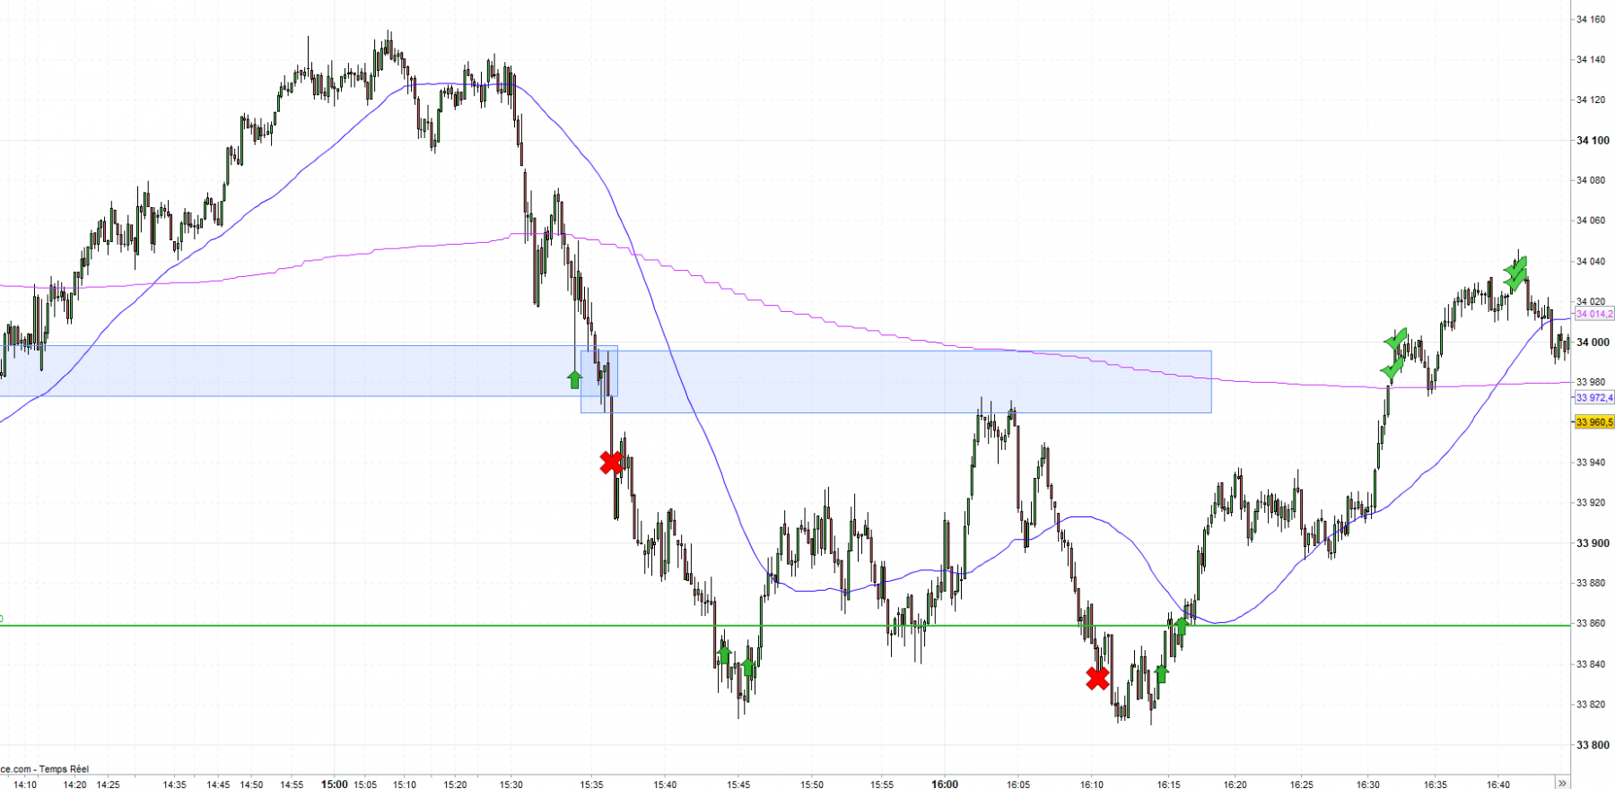Select the purple 33 972,4 indicator value label
Screen dimensions: 1615x789
click(1593, 397)
